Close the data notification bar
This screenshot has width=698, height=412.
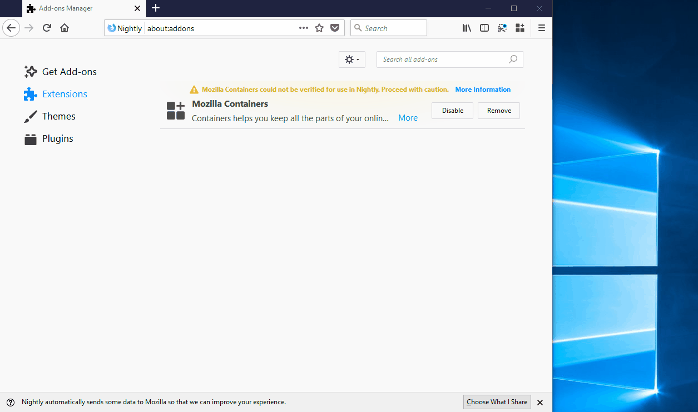(540, 402)
